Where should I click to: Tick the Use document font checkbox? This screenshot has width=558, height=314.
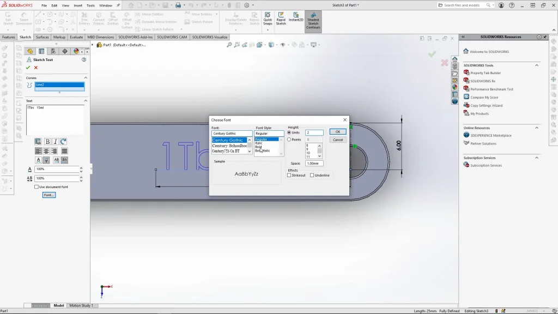point(37,187)
